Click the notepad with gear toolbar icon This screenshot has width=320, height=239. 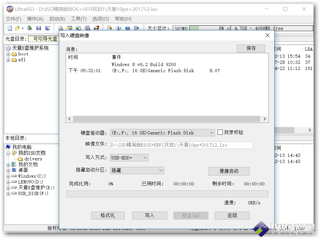[x=109, y=28]
